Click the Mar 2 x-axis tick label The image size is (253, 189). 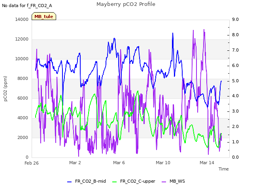point(75,163)
